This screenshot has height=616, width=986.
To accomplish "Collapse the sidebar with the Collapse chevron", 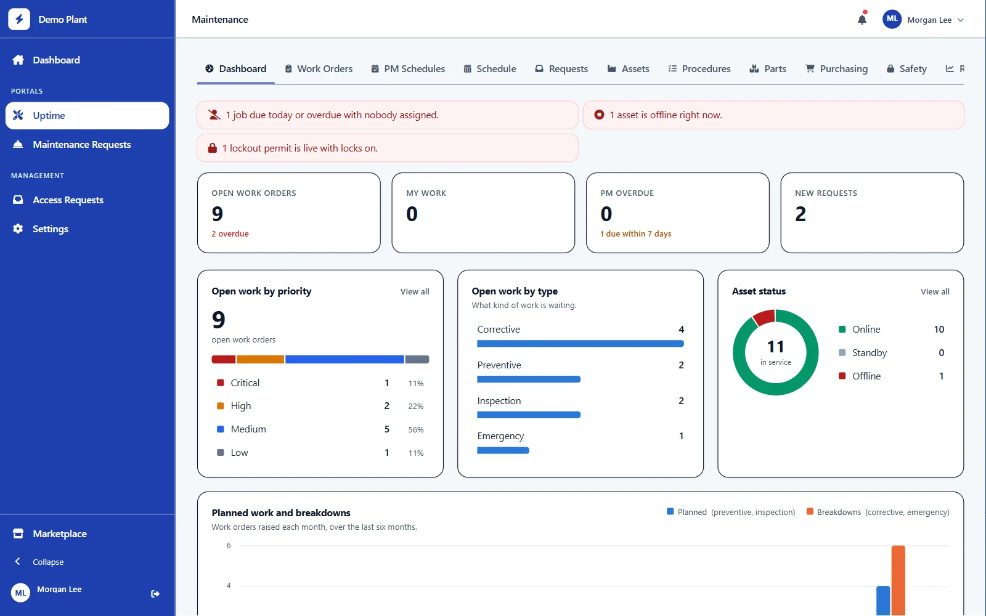I will coord(18,561).
